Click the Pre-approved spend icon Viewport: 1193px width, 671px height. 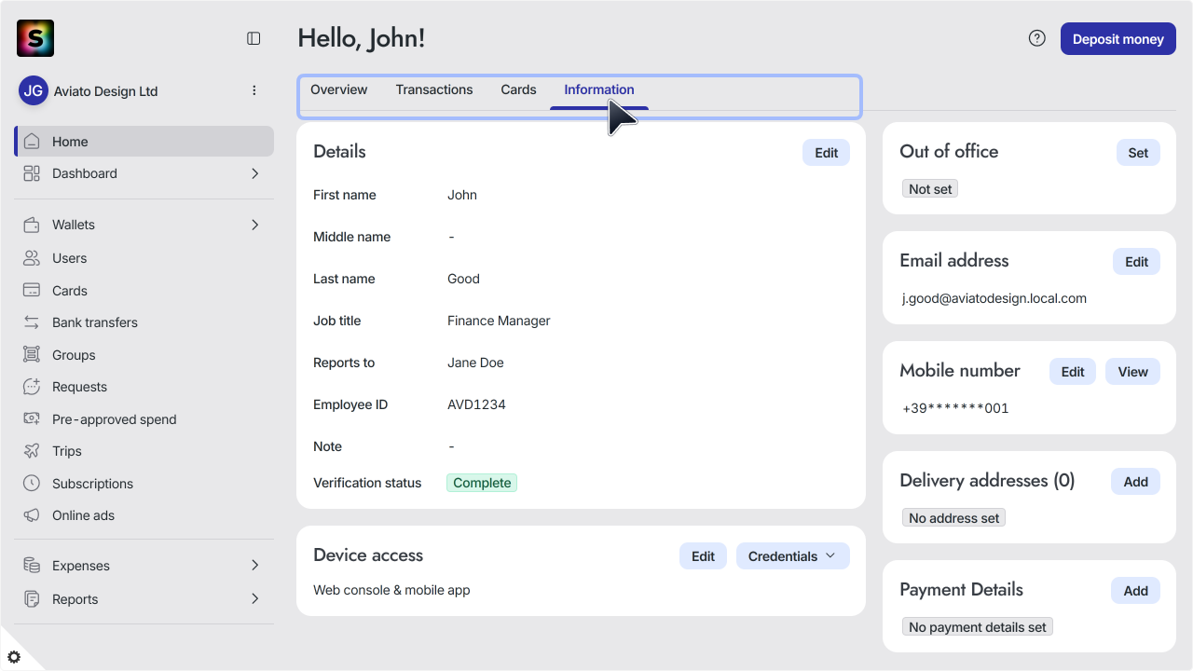tap(32, 419)
